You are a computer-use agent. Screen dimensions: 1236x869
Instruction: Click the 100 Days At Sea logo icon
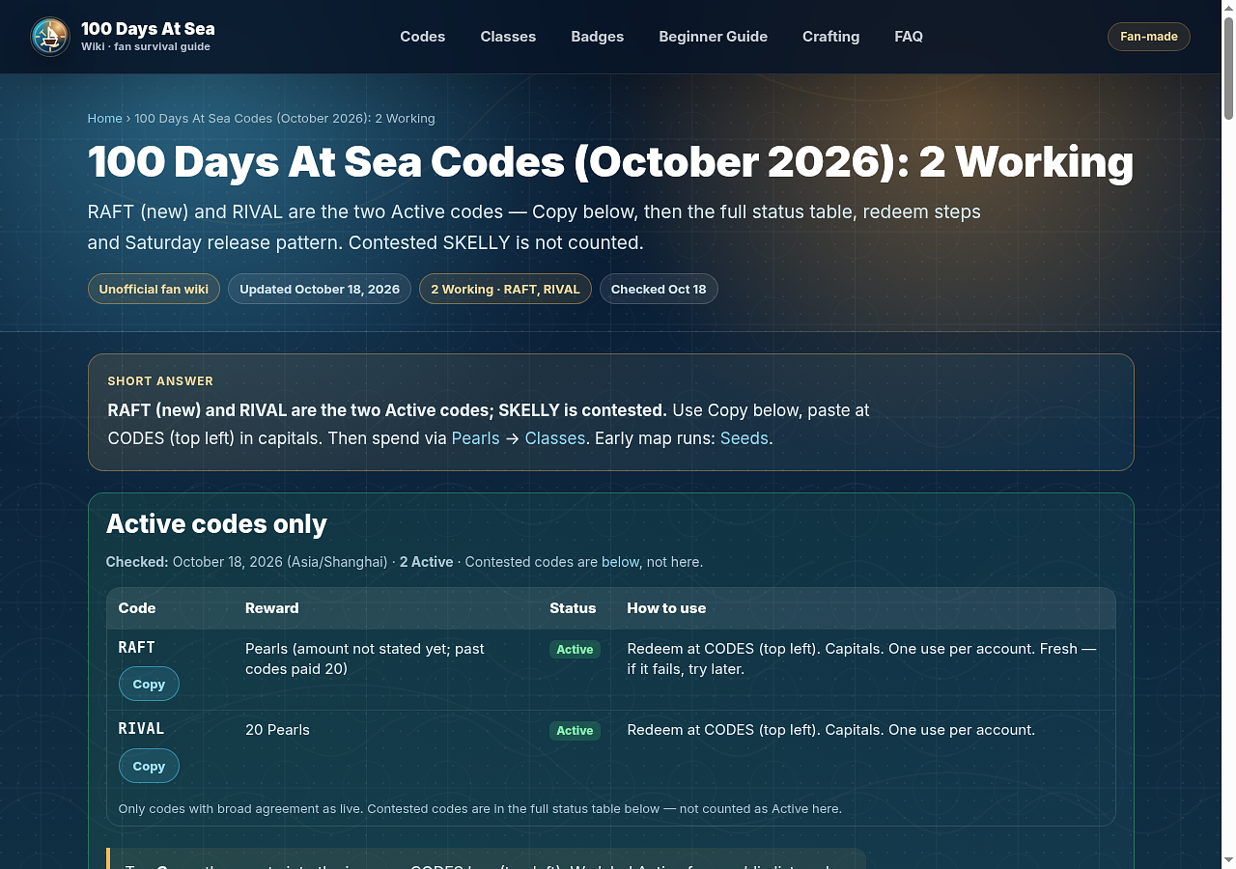(50, 37)
